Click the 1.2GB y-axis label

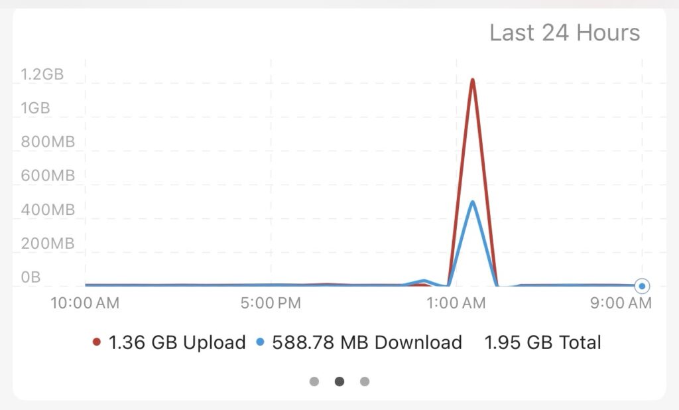click(x=42, y=74)
